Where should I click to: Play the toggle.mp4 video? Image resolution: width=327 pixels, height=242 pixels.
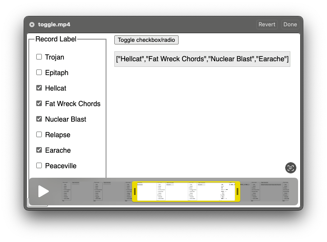pos(44,191)
